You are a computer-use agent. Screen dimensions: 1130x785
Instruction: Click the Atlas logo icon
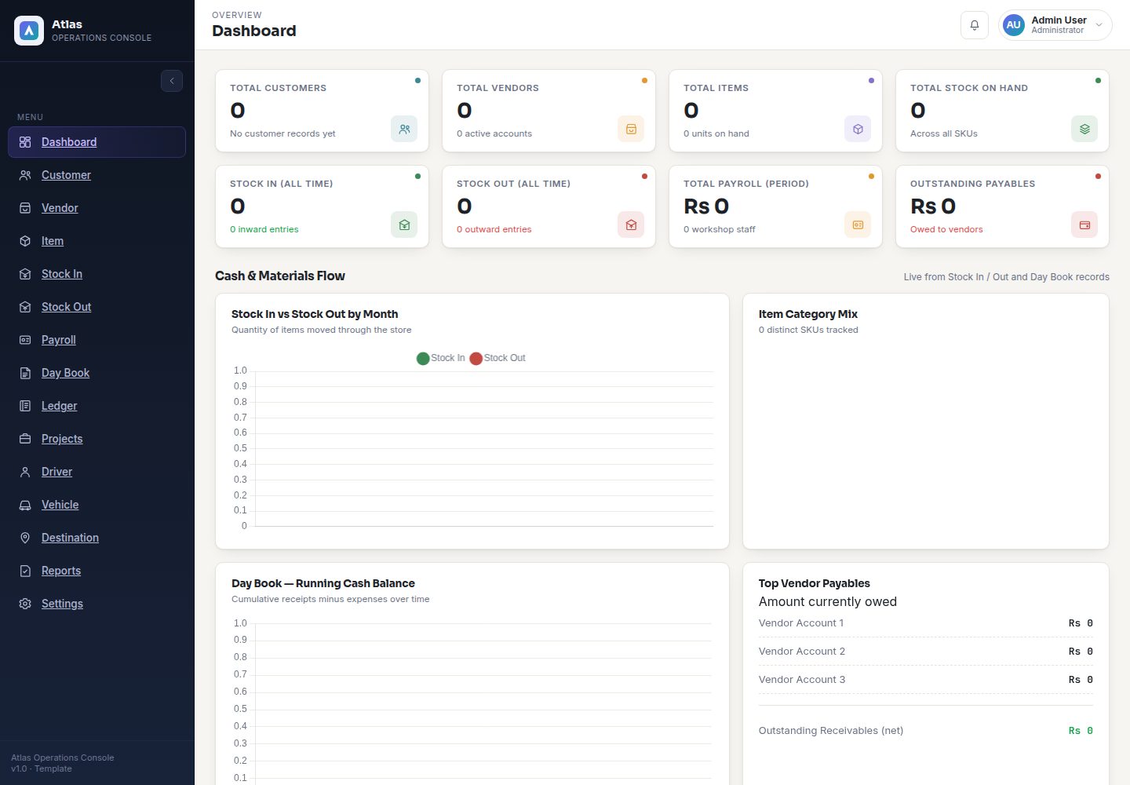[29, 31]
